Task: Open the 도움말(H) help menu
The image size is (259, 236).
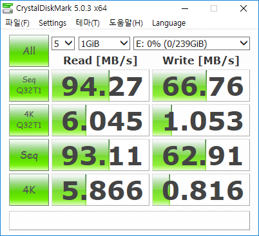Action: pos(126,23)
